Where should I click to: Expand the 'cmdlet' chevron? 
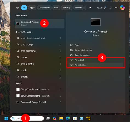coord(61,77)
